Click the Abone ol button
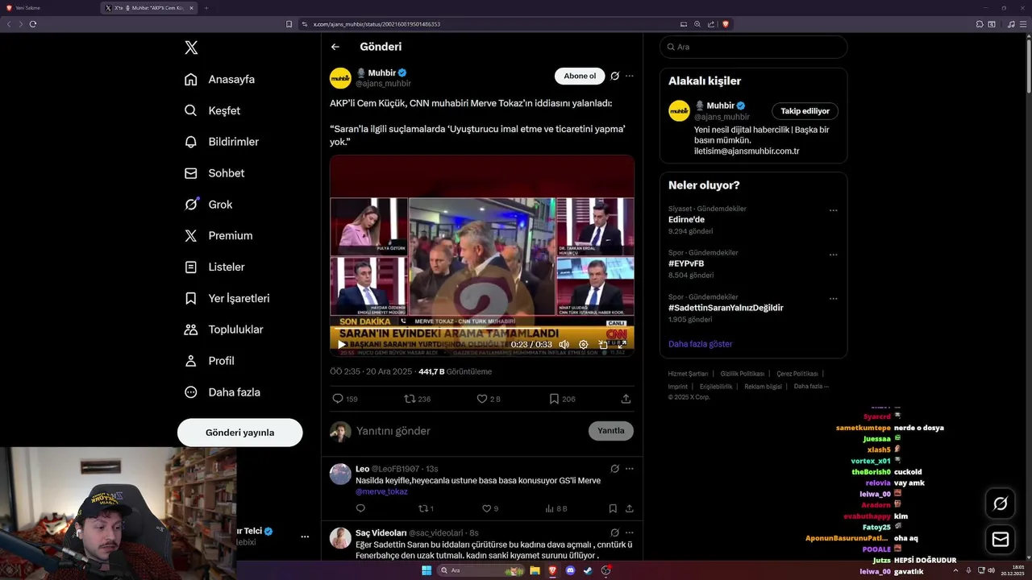Screen dimensions: 1032x580 point(580,77)
